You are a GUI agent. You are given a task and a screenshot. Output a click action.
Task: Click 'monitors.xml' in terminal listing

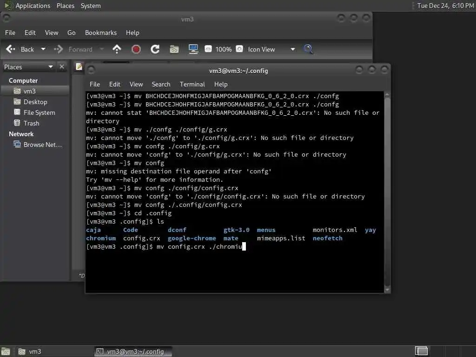(335, 230)
